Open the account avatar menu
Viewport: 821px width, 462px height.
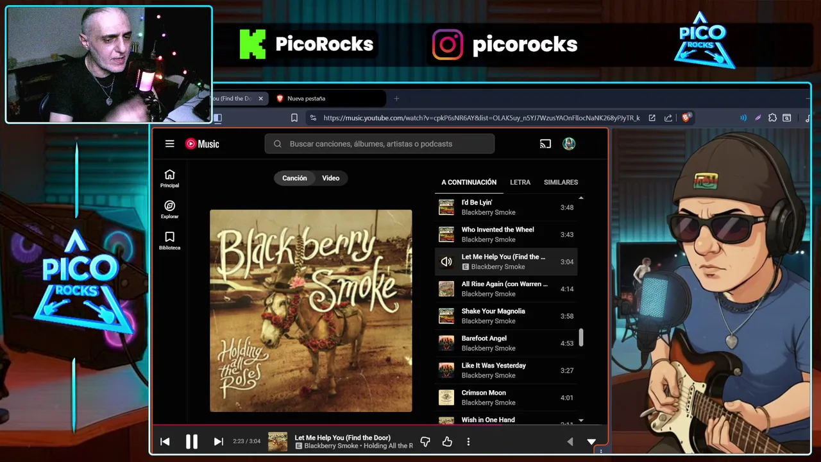pyautogui.click(x=569, y=144)
